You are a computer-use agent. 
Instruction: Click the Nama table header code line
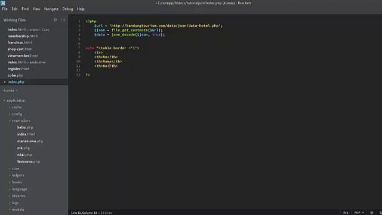[x=108, y=62]
